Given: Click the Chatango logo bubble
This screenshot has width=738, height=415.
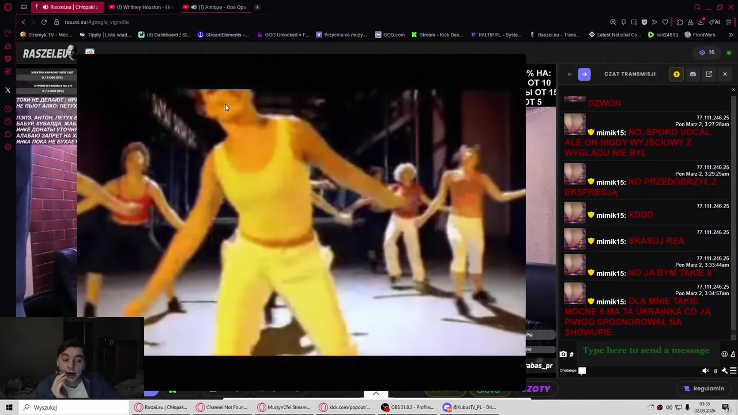Looking at the screenshot, I should point(582,371).
